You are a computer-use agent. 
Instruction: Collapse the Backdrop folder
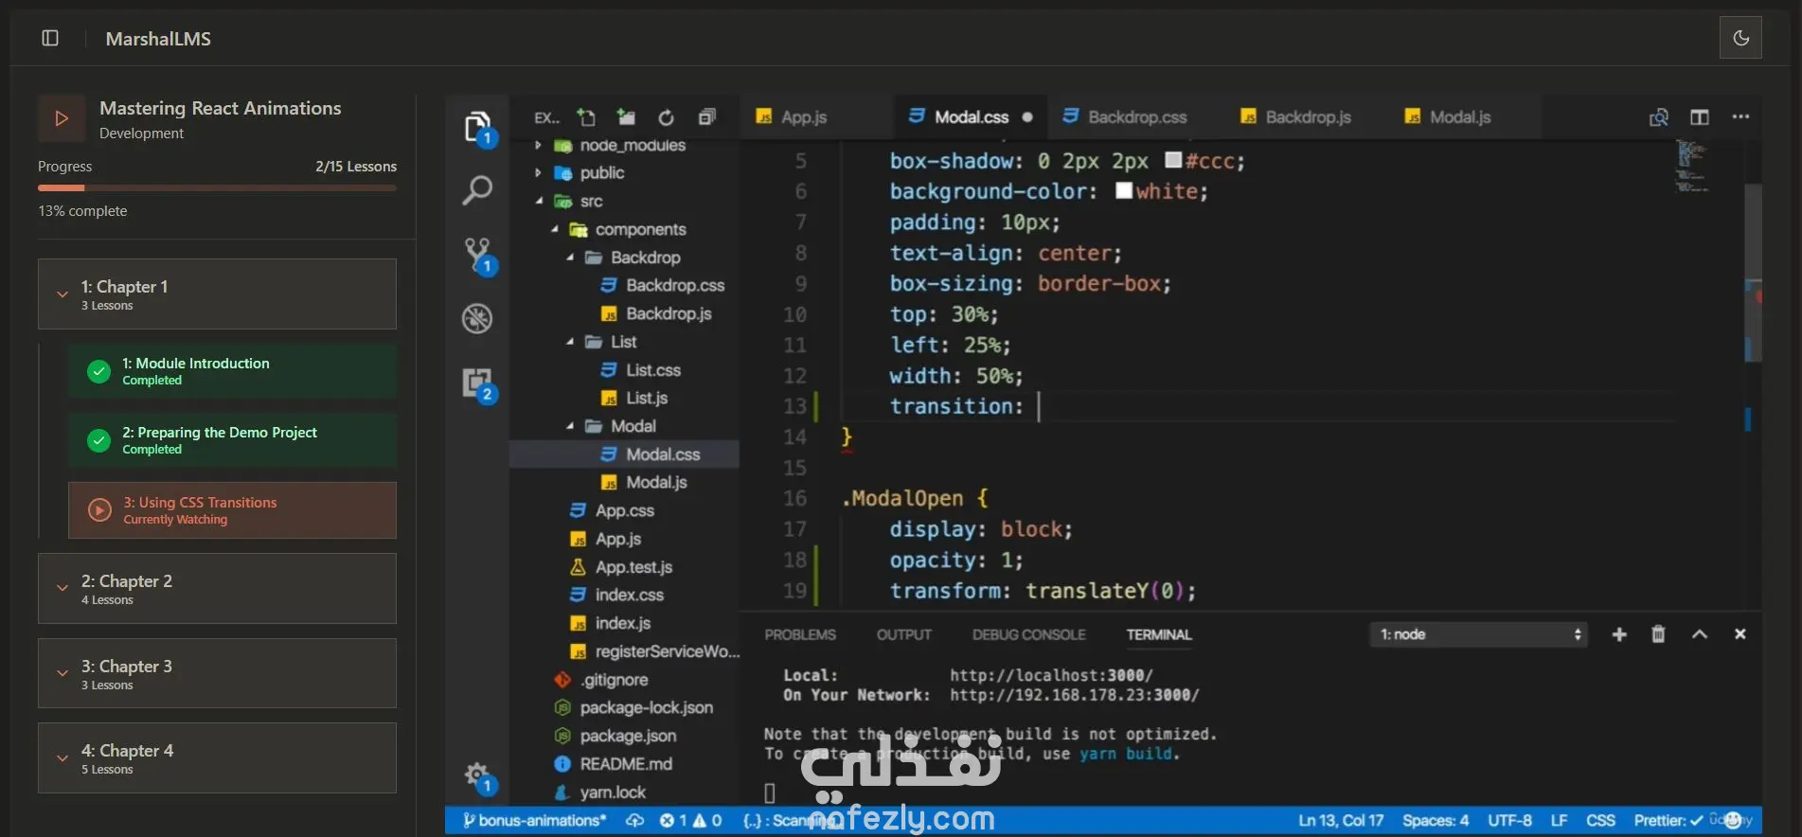click(x=570, y=258)
